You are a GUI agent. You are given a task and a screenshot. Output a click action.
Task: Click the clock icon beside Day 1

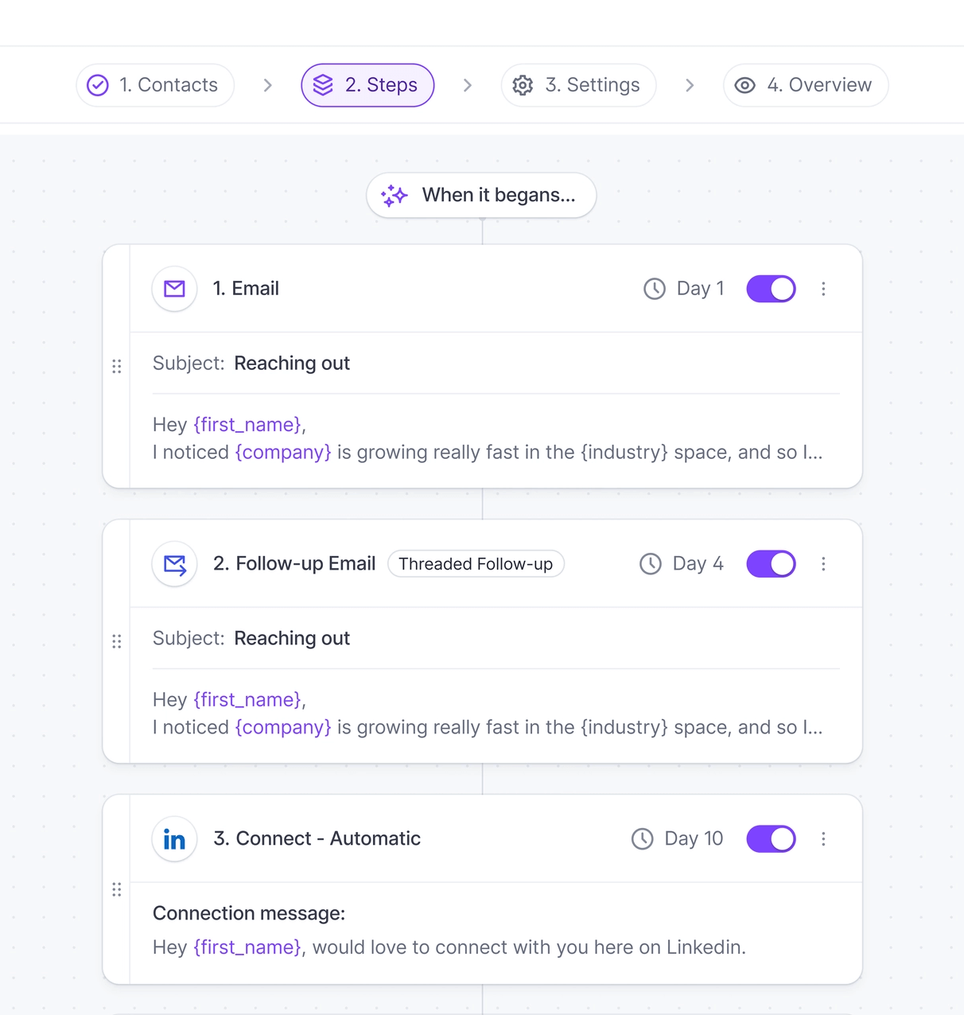[654, 289]
